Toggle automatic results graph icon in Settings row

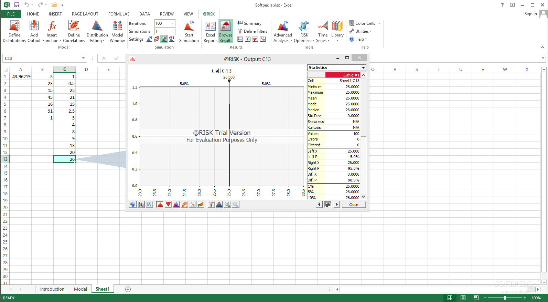164,39
